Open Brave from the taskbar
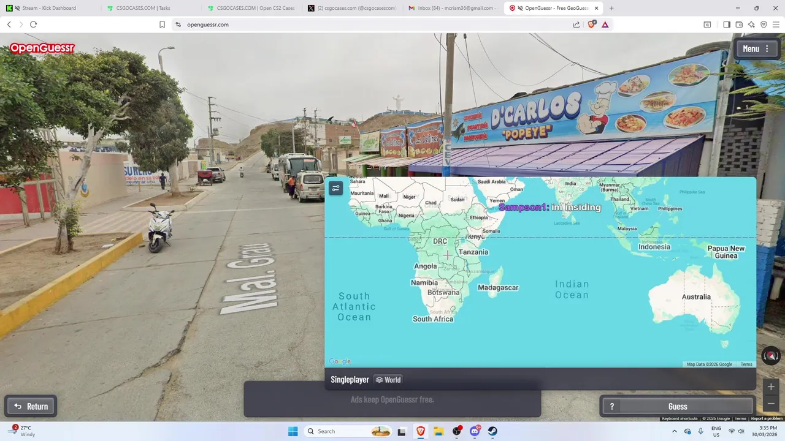Viewport: 785px width, 441px height. 420,431
